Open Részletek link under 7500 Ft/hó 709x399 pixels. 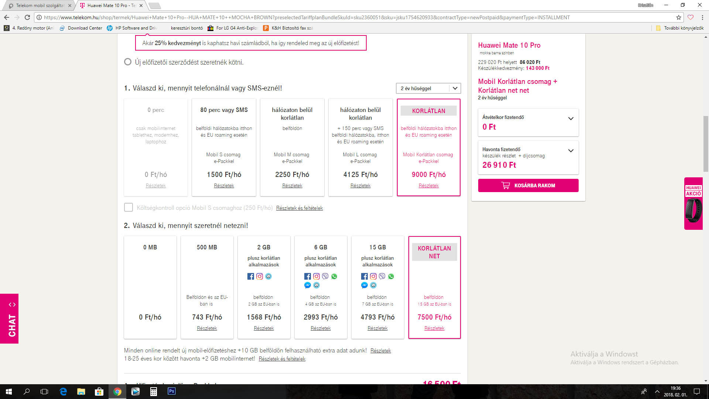click(x=434, y=328)
